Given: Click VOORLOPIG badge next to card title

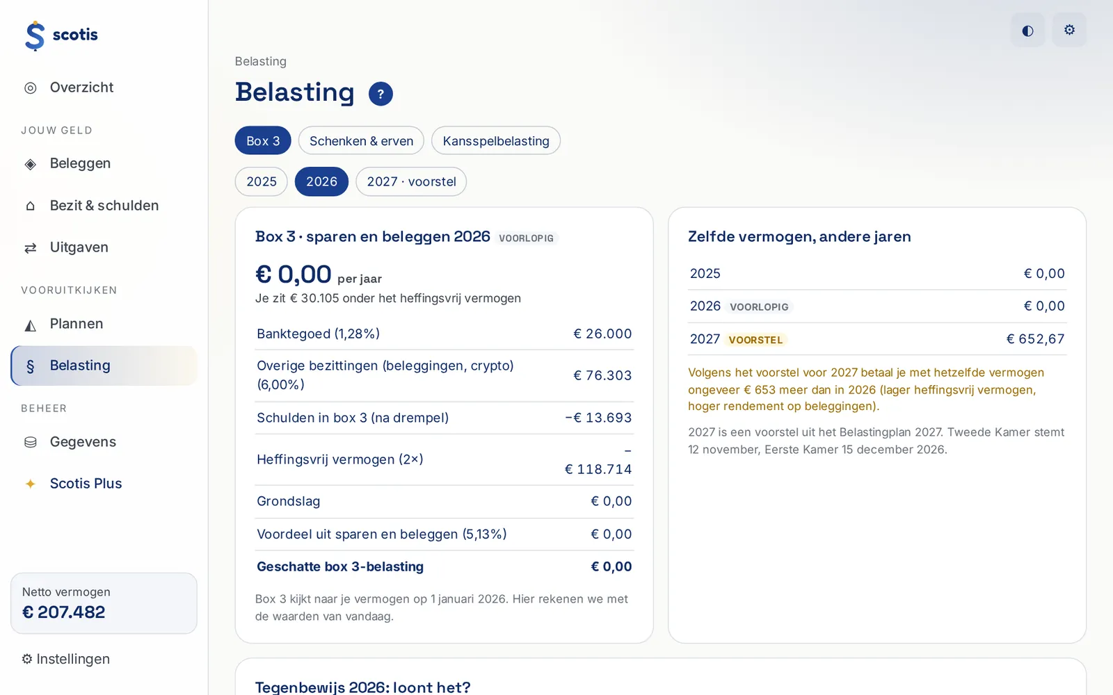Looking at the screenshot, I should coord(527,238).
